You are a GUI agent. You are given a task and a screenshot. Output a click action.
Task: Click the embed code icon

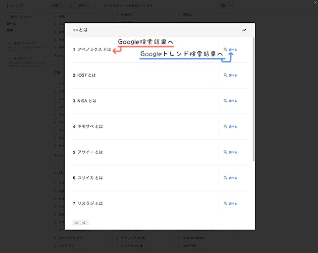click(x=77, y=222)
